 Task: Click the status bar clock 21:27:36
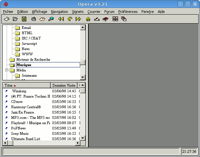click(x=189, y=151)
